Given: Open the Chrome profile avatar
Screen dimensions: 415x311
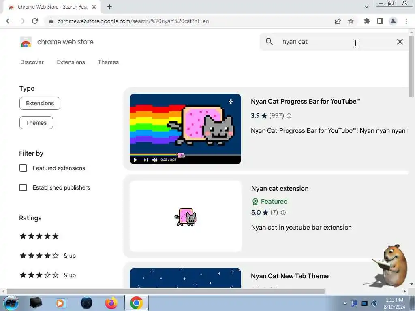Looking at the screenshot, I should 393,21.
